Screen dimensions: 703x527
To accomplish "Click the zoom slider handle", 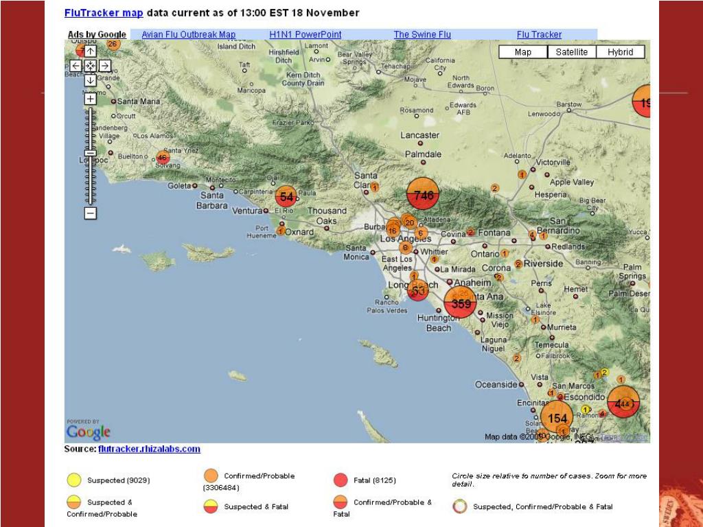I will click(90, 153).
